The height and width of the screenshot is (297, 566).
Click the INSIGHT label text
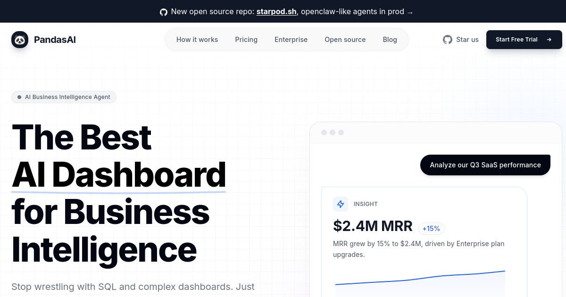click(x=366, y=204)
